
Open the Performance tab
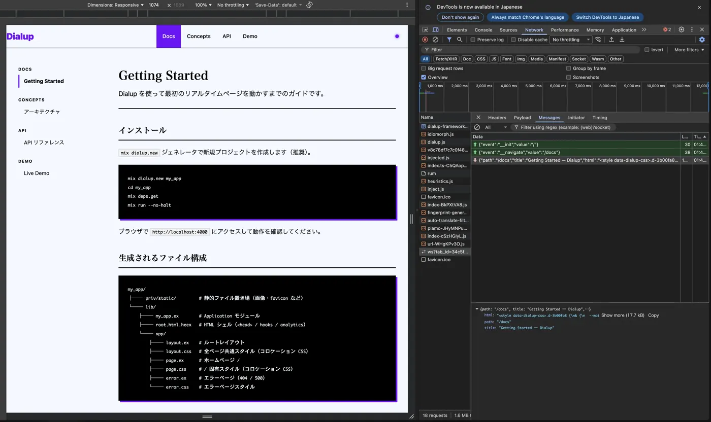coord(565,30)
